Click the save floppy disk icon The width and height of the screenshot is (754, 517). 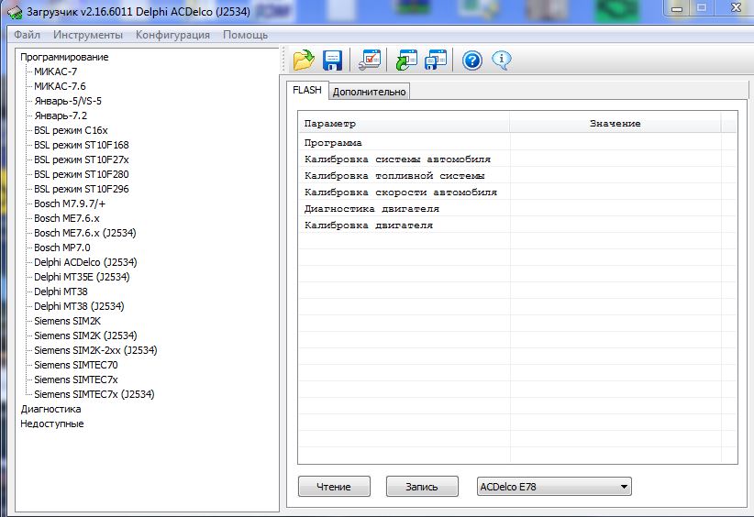coord(332,60)
